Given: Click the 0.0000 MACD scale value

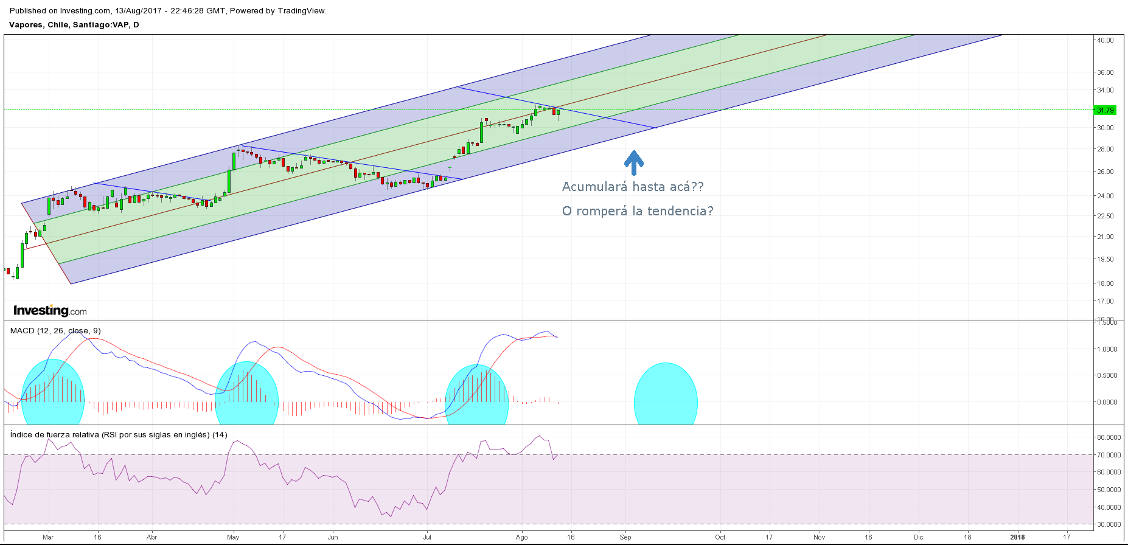Looking at the screenshot, I should (x=1107, y=402).
